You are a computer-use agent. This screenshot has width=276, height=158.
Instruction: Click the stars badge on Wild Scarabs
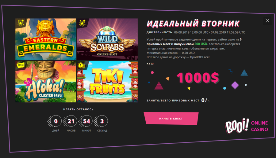[82, 23]
